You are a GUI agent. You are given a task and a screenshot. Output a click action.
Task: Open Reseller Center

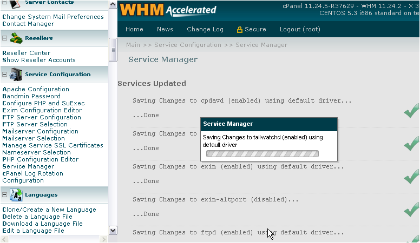[26, 53]
